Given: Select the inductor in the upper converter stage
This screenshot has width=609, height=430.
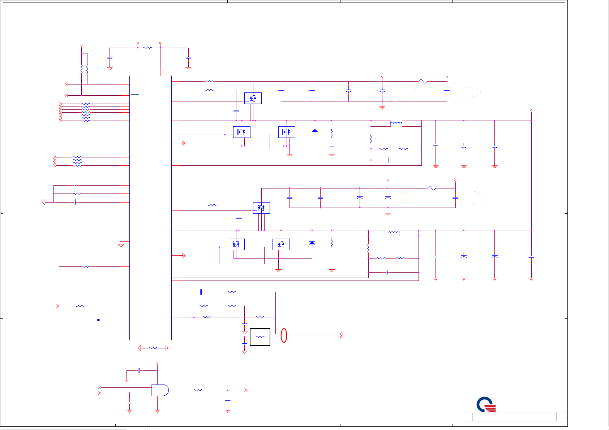Looking at the screenshot, I should 396,123.
